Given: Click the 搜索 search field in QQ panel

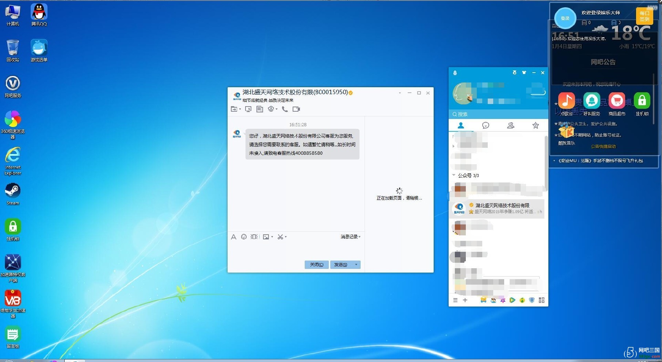Looking at the screenshot, I should 498,114.
